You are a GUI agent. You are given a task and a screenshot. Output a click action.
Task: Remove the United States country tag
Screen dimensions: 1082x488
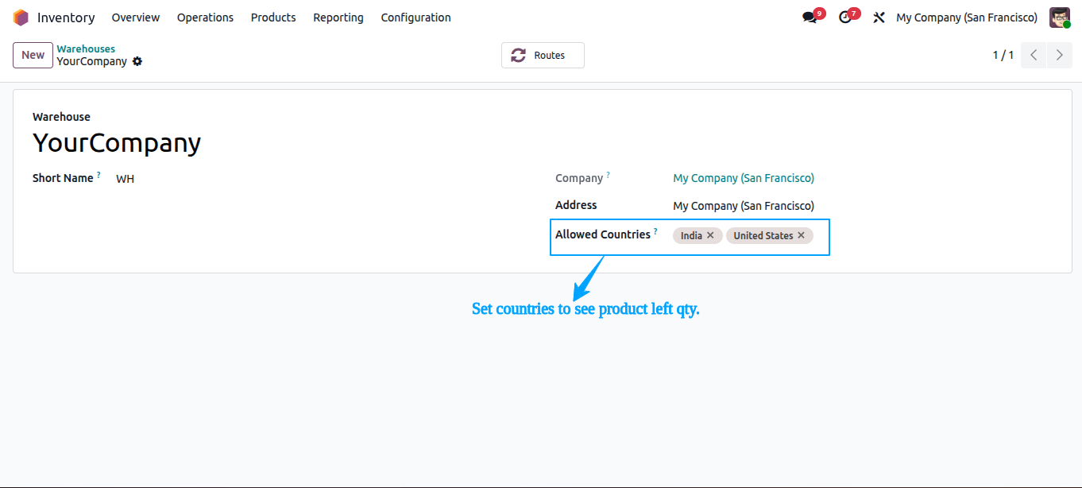(802, 235)
